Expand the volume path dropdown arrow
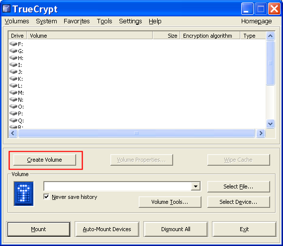Viewport: 283px width, 246px height. 195,186
